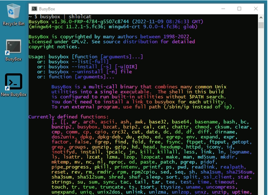Click 'Currently defined functions:' heading
This screenshot has width=268, height=195.
coord(68,117)
